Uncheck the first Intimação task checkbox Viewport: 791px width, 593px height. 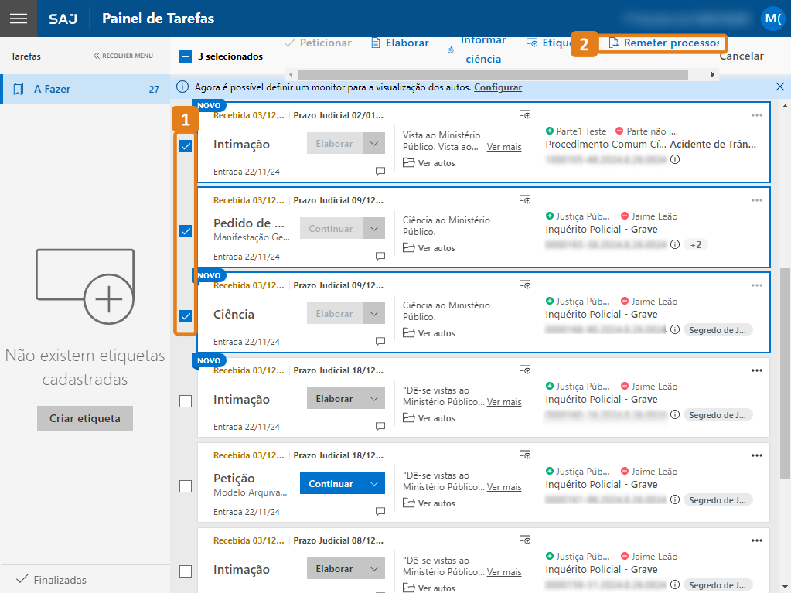(x=186, y=146)
